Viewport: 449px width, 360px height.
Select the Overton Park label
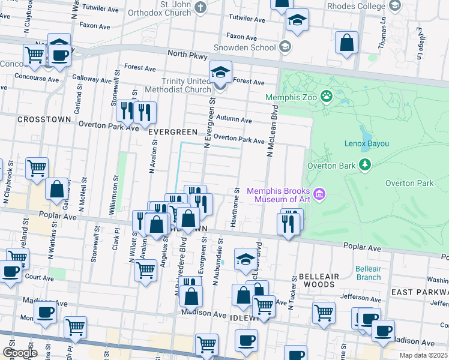(409, 183)
